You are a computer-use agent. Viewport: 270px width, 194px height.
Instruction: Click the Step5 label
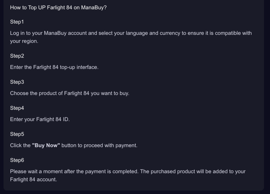(17, 134)
